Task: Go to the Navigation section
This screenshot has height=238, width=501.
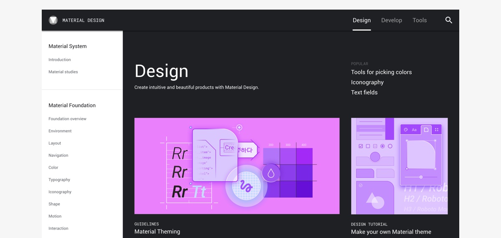Action: pyautogui.click(x=58, y=155)
